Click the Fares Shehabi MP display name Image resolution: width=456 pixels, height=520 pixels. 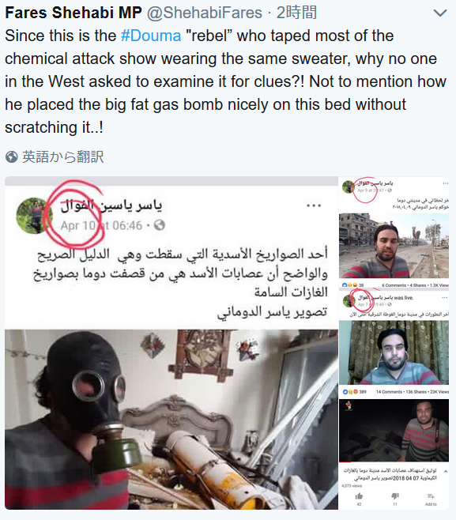73,13
